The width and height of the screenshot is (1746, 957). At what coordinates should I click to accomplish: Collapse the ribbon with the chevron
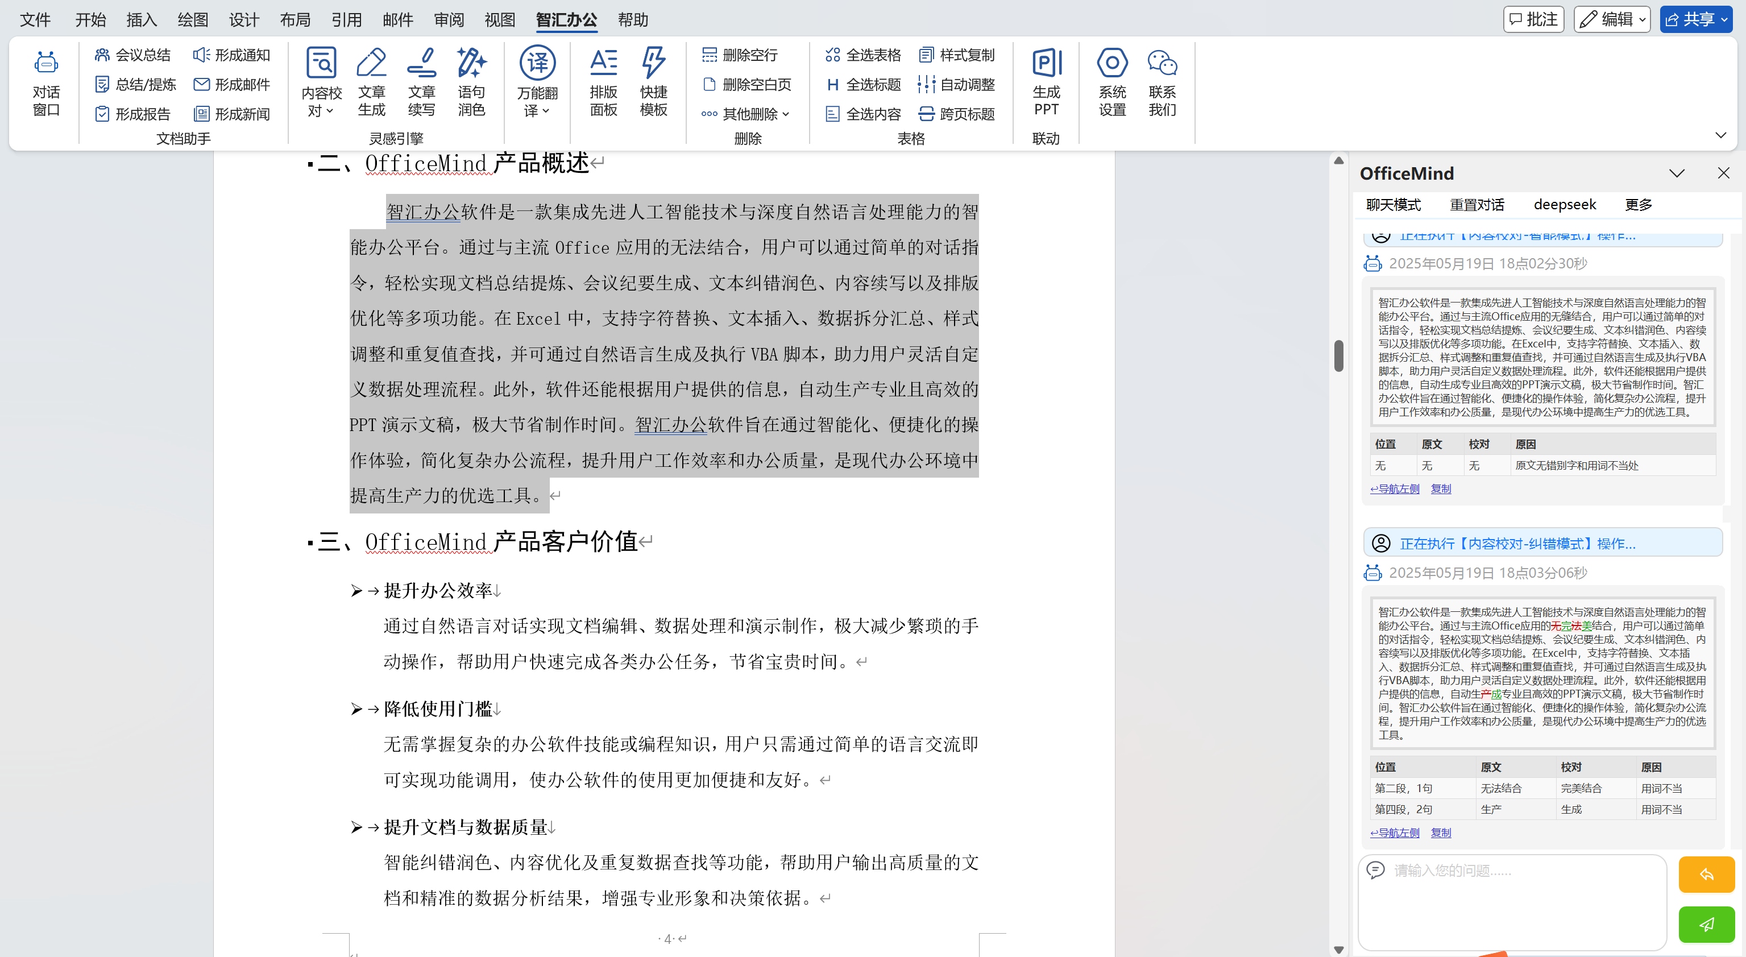1720,135
